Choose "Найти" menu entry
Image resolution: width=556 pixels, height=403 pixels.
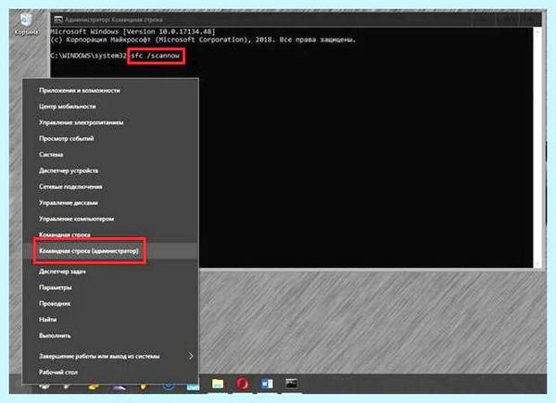click(x=110, y=320)
